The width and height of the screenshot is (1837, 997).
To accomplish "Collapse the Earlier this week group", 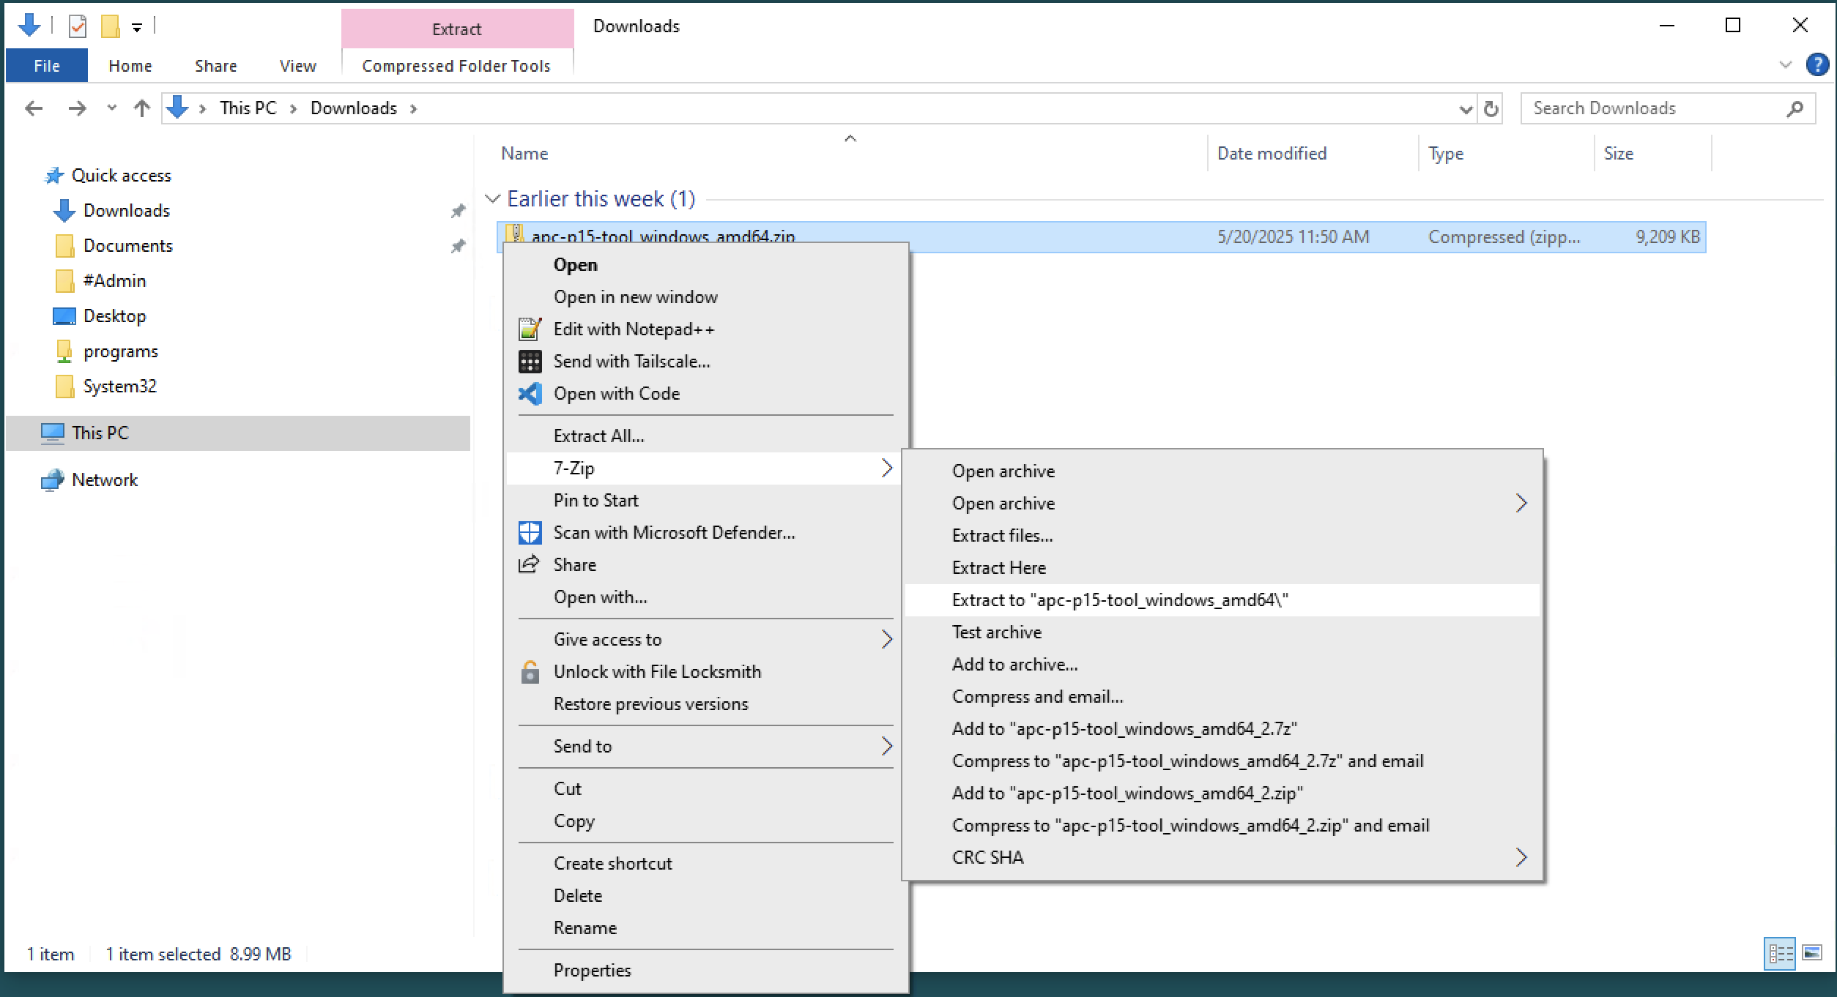I will pyautogui.click(x=493, y=198).
